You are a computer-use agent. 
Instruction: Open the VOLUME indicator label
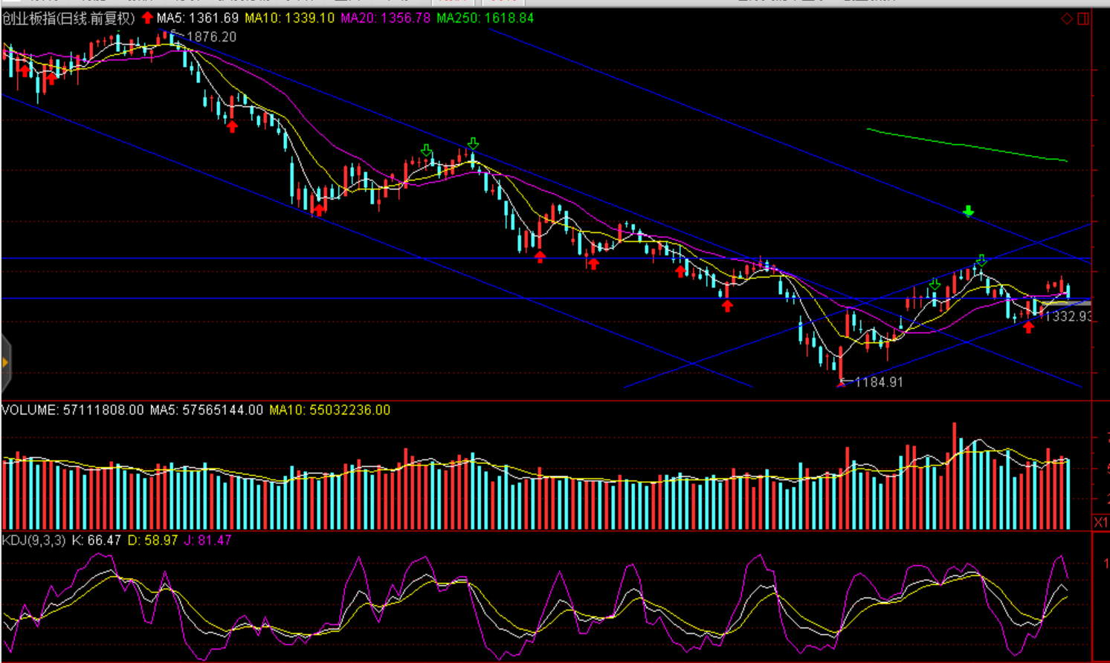pyautogui.click(x=72, y=410)
